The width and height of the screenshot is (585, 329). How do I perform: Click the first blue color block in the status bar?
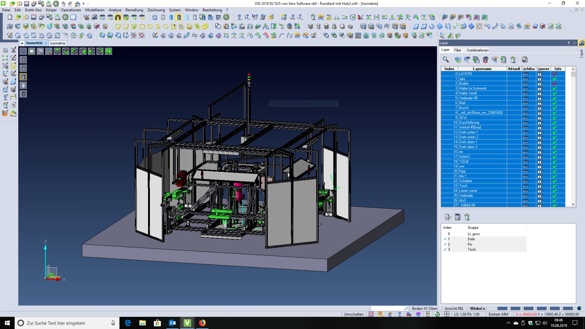click(502, 309)
